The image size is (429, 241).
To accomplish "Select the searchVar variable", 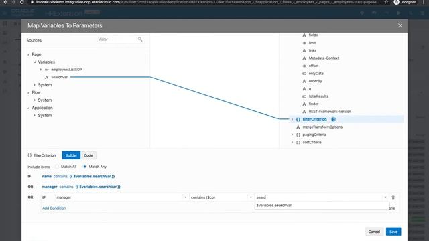I will pyautogui.click(x=60, y=78).
